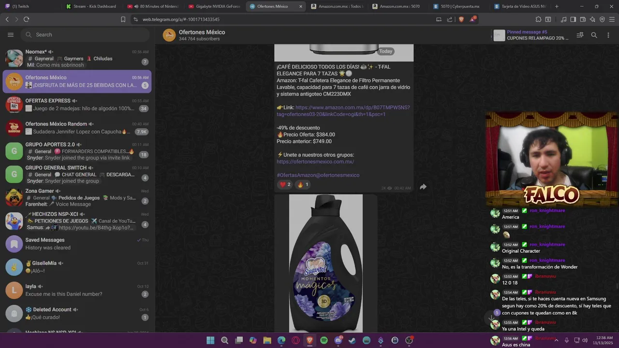Screen dimensions: 619x348
Task: Open File Explorer from the taskbar
Action: click(x=267, y=340)
